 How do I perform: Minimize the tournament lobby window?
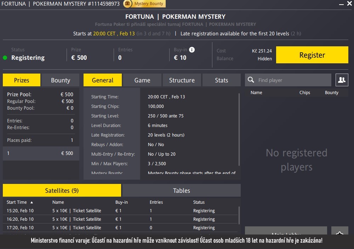[x=341, y=4]
